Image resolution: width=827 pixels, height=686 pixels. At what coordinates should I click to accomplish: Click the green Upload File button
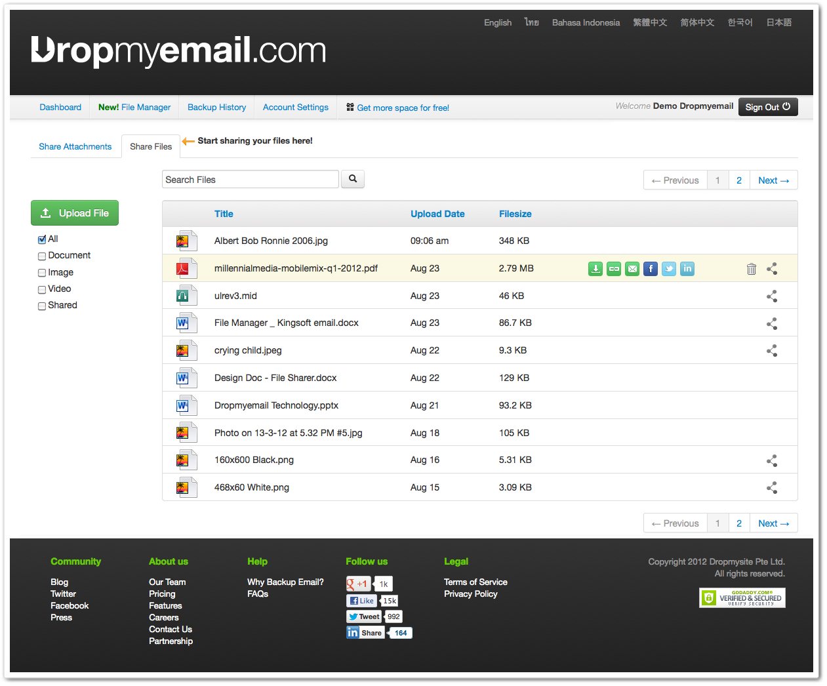[75, 213]
